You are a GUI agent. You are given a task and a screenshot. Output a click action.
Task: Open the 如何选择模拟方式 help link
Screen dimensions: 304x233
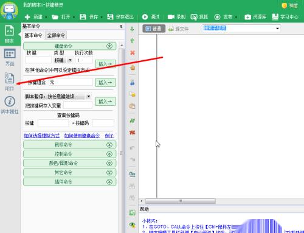click(x=42, y=136)
